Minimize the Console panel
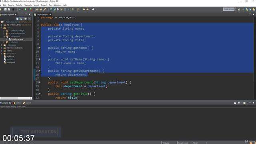This screenshot has height=144, width=256. coord(250,103)
